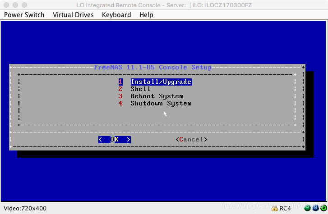Select option 2 Shell
Image resolution: width=328 pixels, height=214 pixels.
pos(134,89)
